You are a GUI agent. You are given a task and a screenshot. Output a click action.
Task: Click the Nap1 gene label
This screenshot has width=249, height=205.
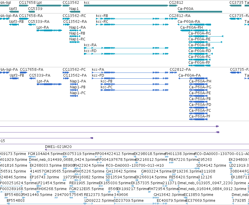pyautogui.click(x=74, y=9)
